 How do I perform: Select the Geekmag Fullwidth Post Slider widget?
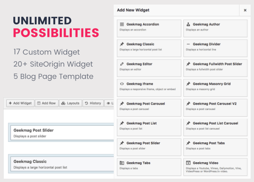[x=215, y=68]
